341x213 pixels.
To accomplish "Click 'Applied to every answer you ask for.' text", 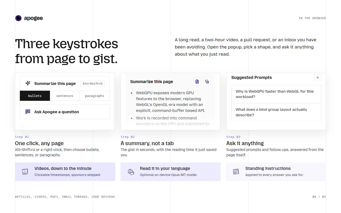I will click(274, 175).
